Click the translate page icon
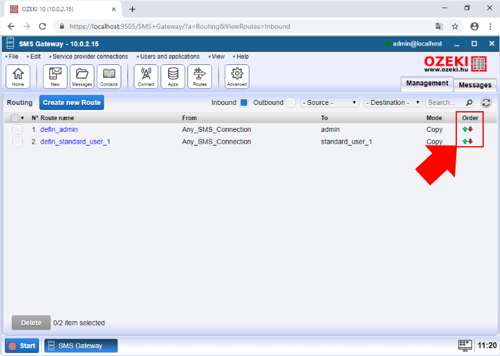 pos(439,26)
